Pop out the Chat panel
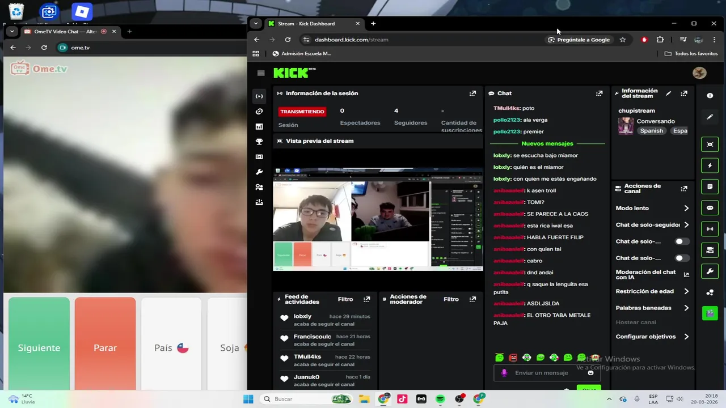This screenshot has height=408, width=726. [x=599, y=93]
